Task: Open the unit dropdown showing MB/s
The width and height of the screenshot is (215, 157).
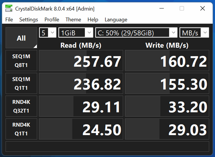Action: click(x=194, y=33)
